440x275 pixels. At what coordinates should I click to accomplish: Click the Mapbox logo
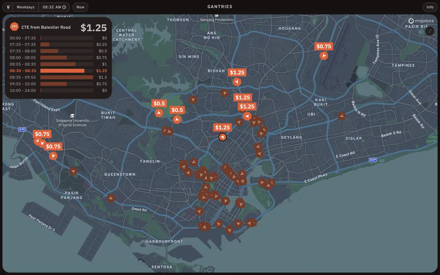click(420, 21)
